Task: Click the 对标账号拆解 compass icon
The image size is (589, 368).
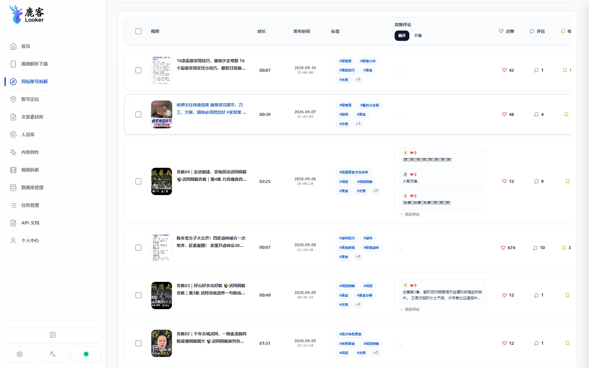Action: click(x=13, y=82)
